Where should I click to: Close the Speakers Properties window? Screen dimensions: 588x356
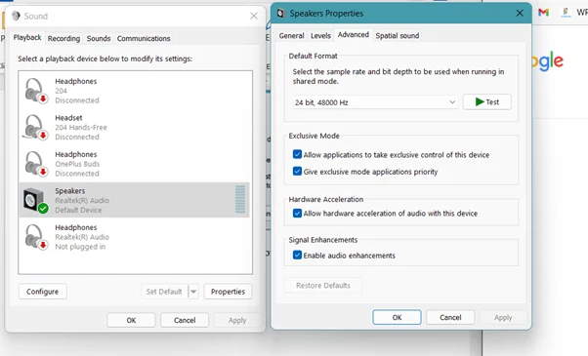520,13
